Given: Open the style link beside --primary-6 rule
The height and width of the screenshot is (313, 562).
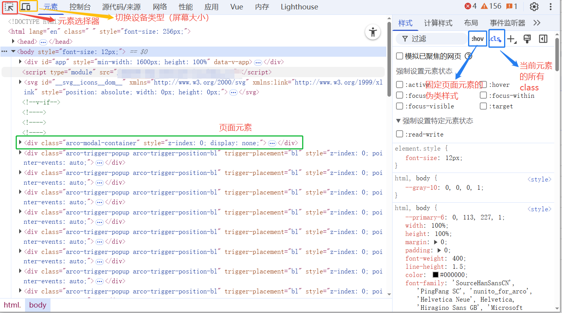Looking at the screenshot, I should pyautogui.click(x=539, y=209).
